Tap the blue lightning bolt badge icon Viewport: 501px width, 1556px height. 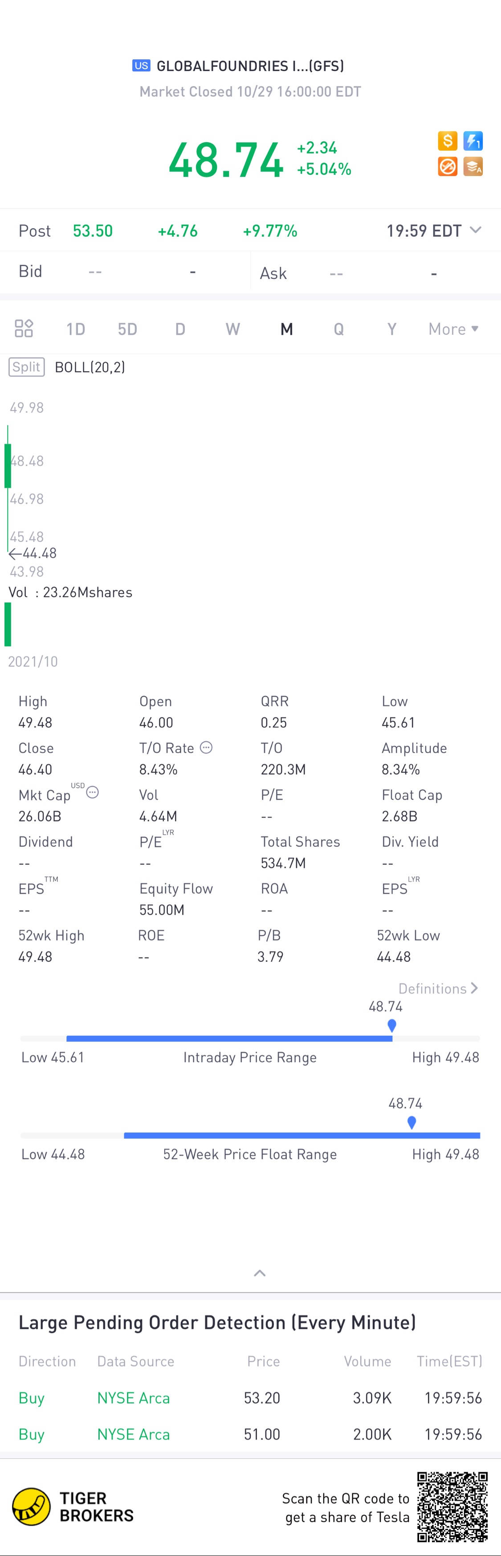point(472,141)
